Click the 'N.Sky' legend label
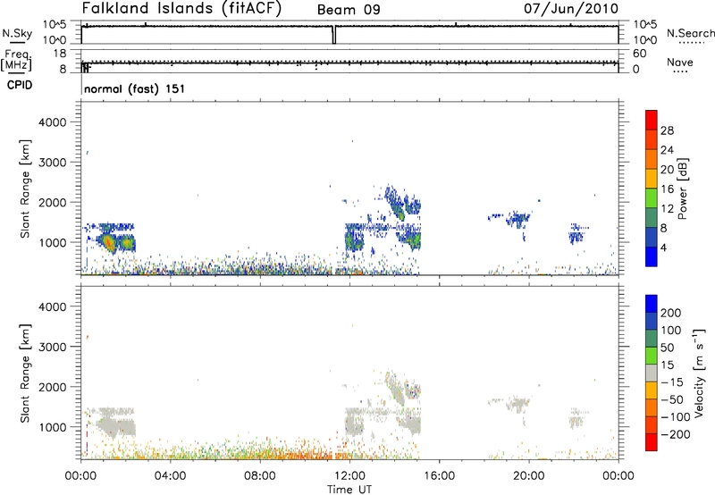 pyautogui.click(x=17, y=33)
